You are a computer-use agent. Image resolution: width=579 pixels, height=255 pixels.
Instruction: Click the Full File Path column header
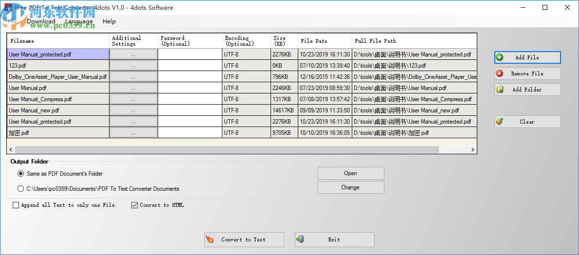[415, 41]
